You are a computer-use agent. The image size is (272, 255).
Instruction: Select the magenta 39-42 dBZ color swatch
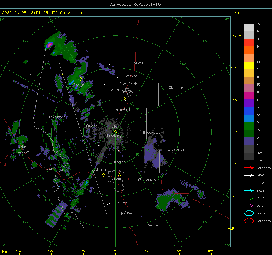(x=249, y=96)
